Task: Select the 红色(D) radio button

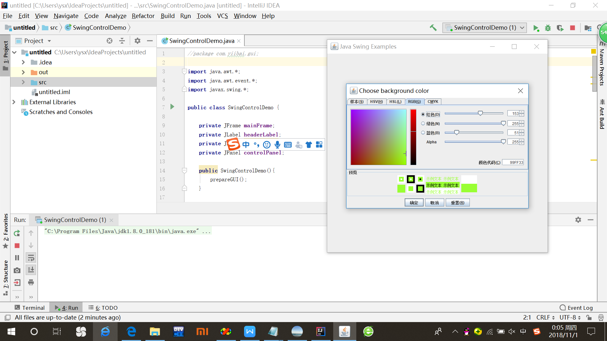Action: (x=423, y=114)
